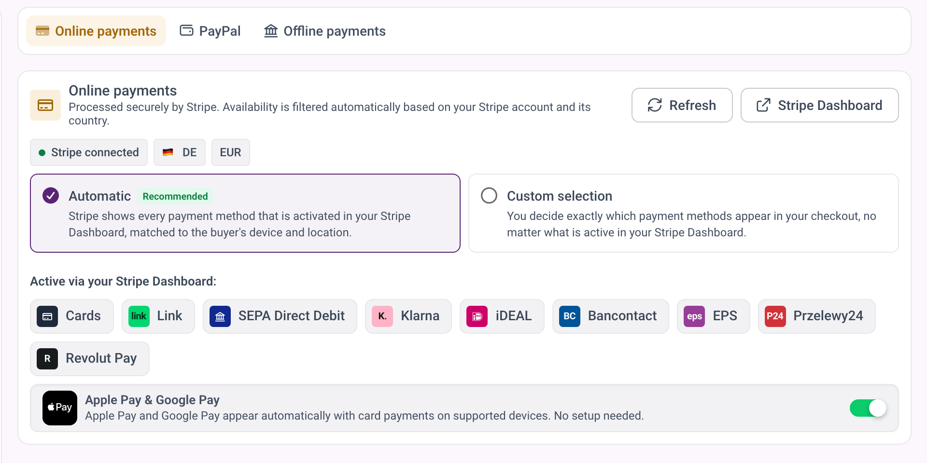
Task: Toggle the Apple Pay & Google Pay switch
Action: pos(868,408)
